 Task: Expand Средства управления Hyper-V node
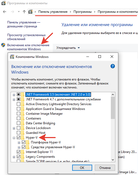coord(19,148)
